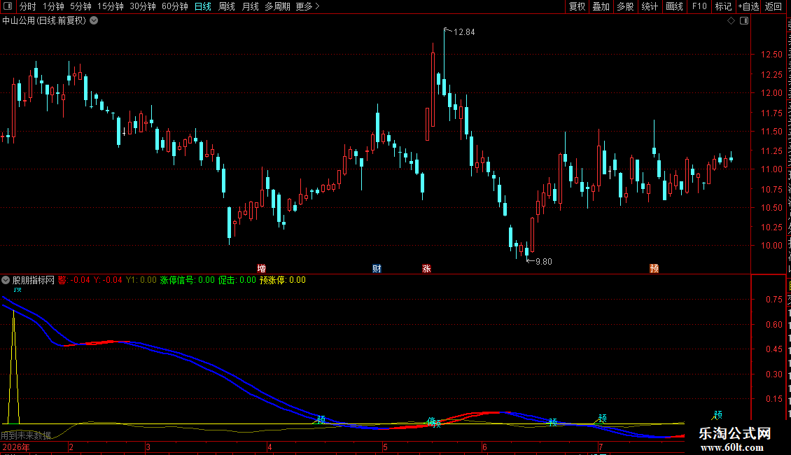Image resolution: width=791 pixels, height=455 pixels.
Task: Click the 标记 mark button
Action: 723,6
